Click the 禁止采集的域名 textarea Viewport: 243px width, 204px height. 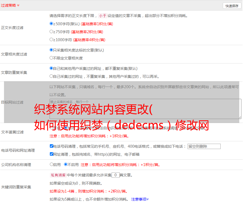pyautogui.click(x=145, y=109)
